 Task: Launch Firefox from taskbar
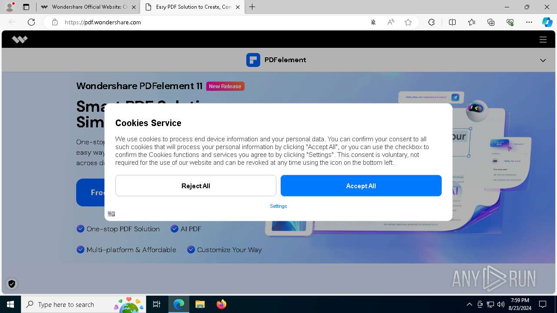pyautogui.click(x=221, y=304)
